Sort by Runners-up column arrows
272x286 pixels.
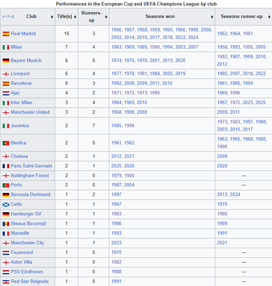click(106, 17)
